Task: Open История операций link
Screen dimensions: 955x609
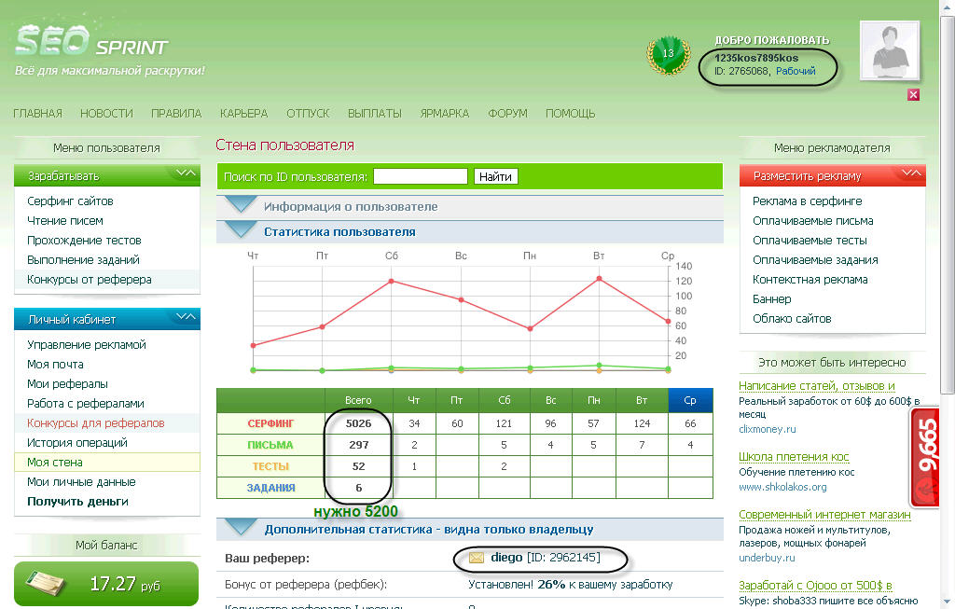Action: coord(77,442)
